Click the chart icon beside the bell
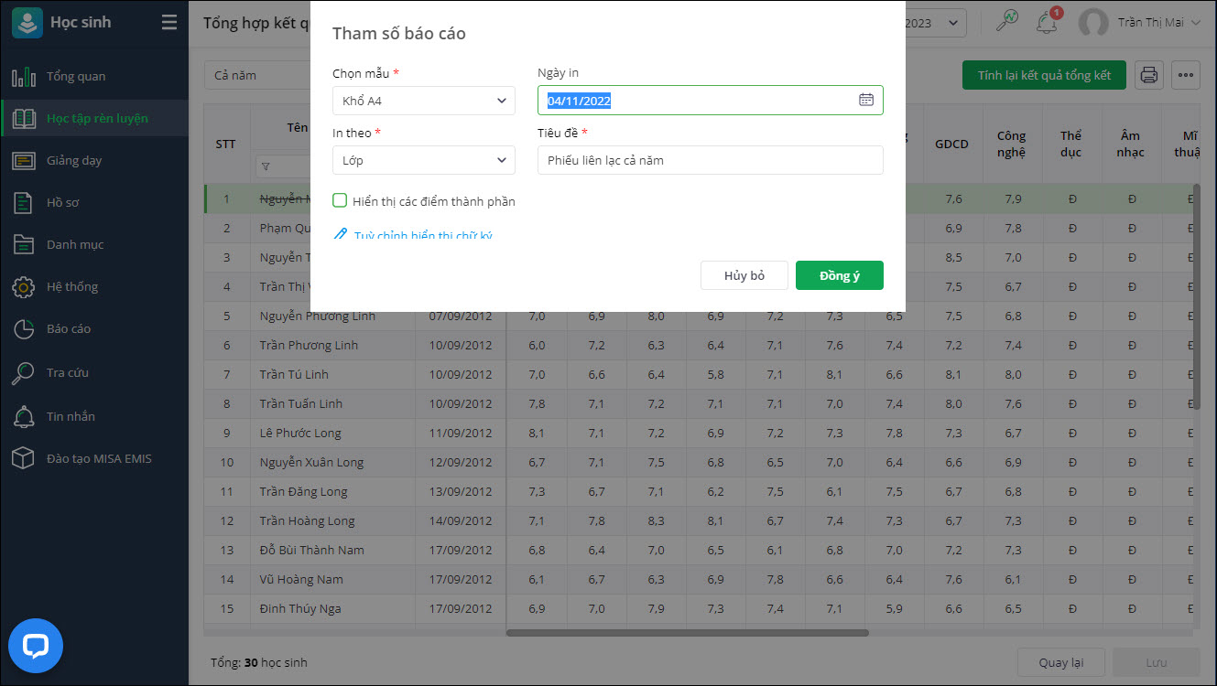The height and width of the screenshot is (686, 1217). coord(1007,22)
